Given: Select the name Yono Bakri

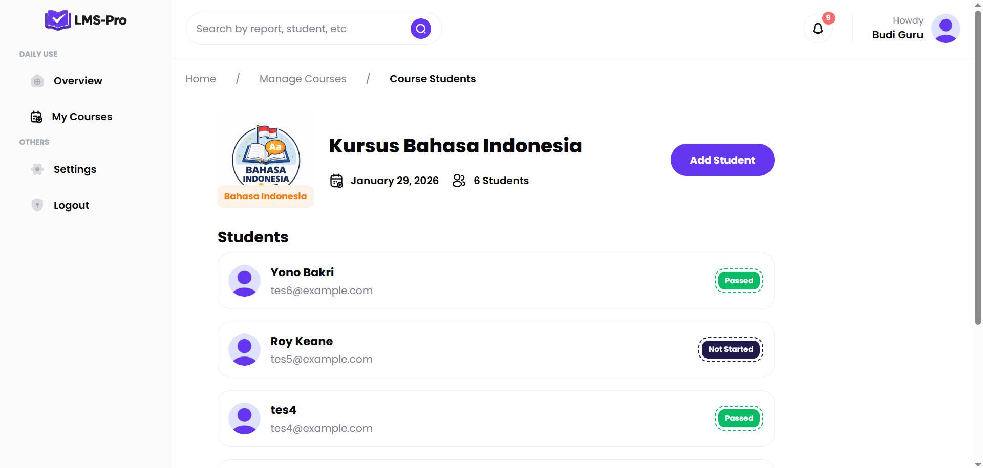Looking at the screenshot, I should (302, 272).
